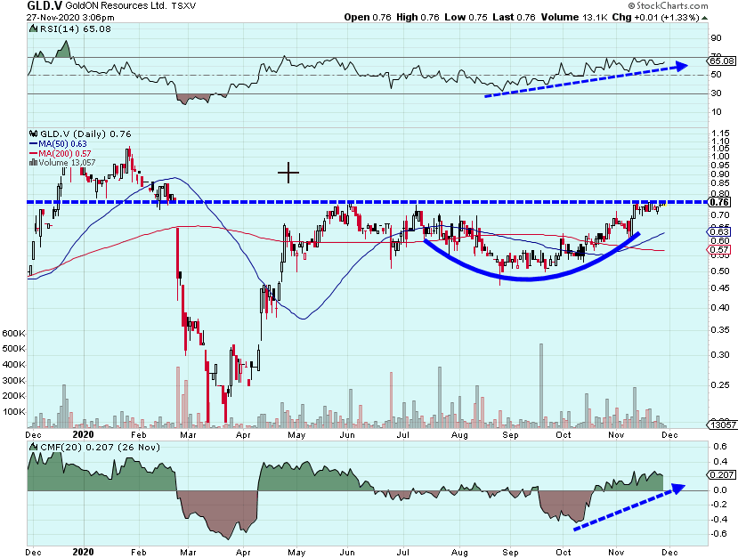
Task: Click the 0.76 last-price tag on price axis
Action: [719, 202]
